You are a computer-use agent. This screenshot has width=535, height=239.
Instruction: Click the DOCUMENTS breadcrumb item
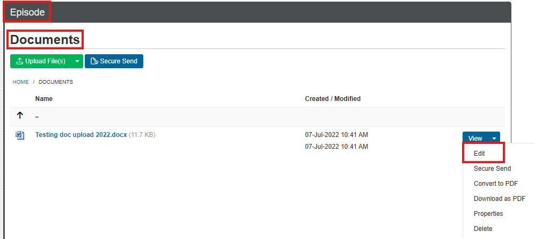[x=56, y=82]
